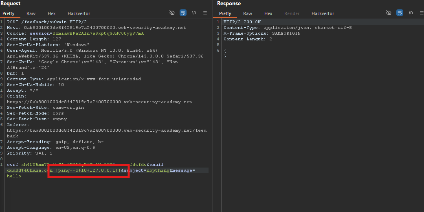This screenshot has height=212, width=424.
Task: Select Pretty tab in Request panel
Action: tap(9, 13)
